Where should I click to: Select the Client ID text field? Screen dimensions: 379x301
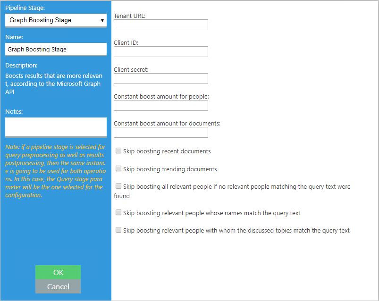160,51
